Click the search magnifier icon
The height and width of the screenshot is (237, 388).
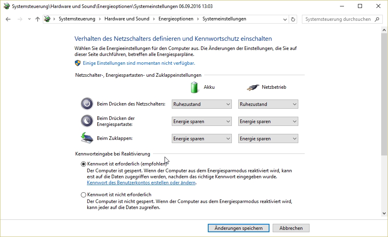pyautogui.click(x=377, y=19)
